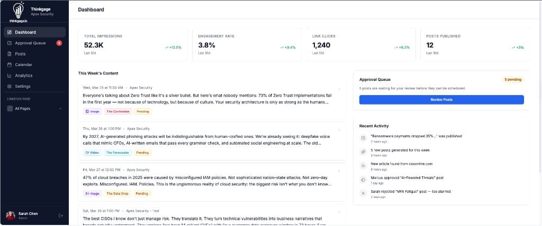Click the All Pages square icon
Screen dimensions: 542x226
click(10, 108)
